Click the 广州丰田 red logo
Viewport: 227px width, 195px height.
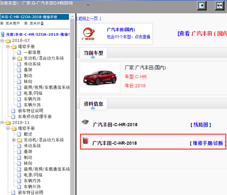(x=88, y=34)
